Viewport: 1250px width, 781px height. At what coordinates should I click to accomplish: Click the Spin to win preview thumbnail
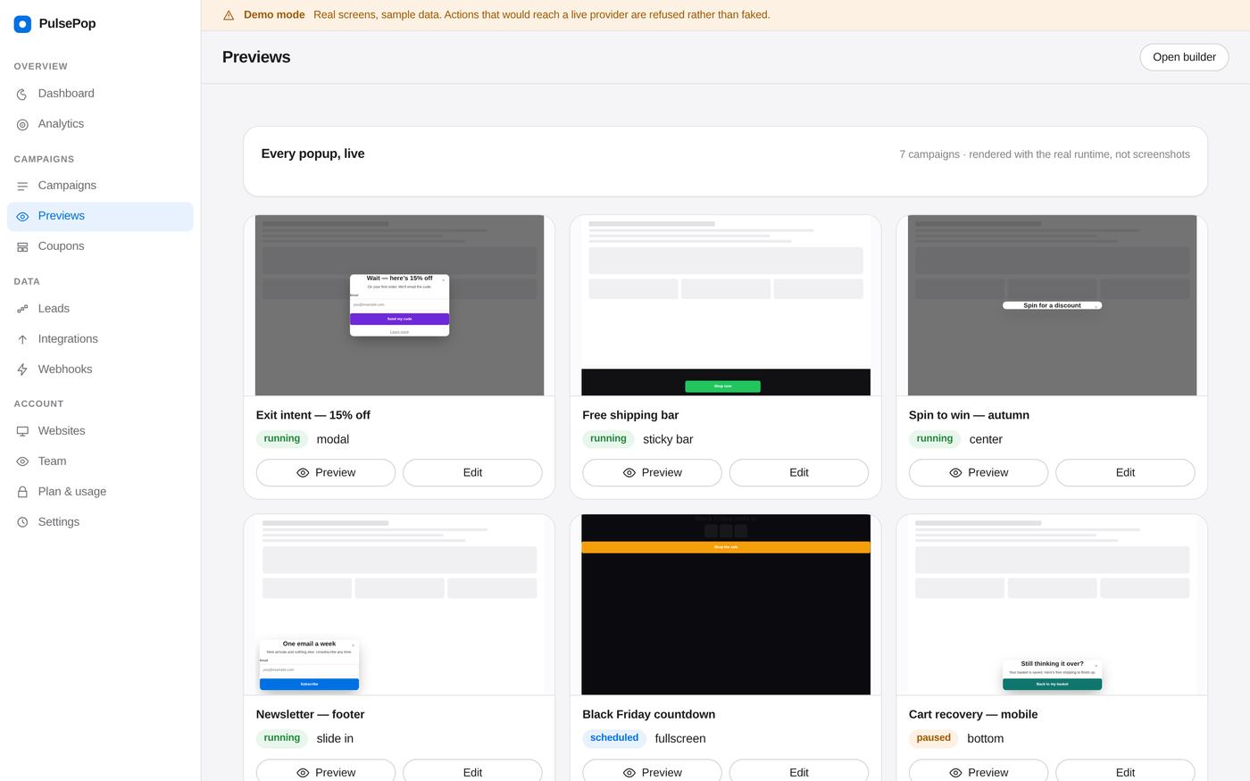[1052, 305]
